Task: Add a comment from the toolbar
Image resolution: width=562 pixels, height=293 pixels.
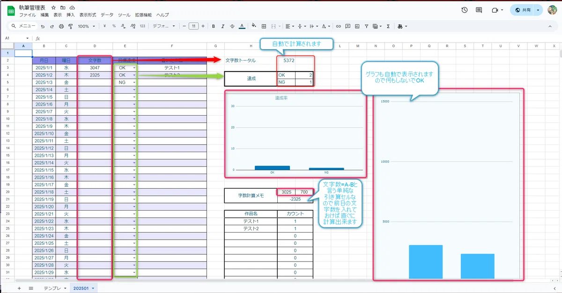Action: pyautogui.click(x=348, y=26)
